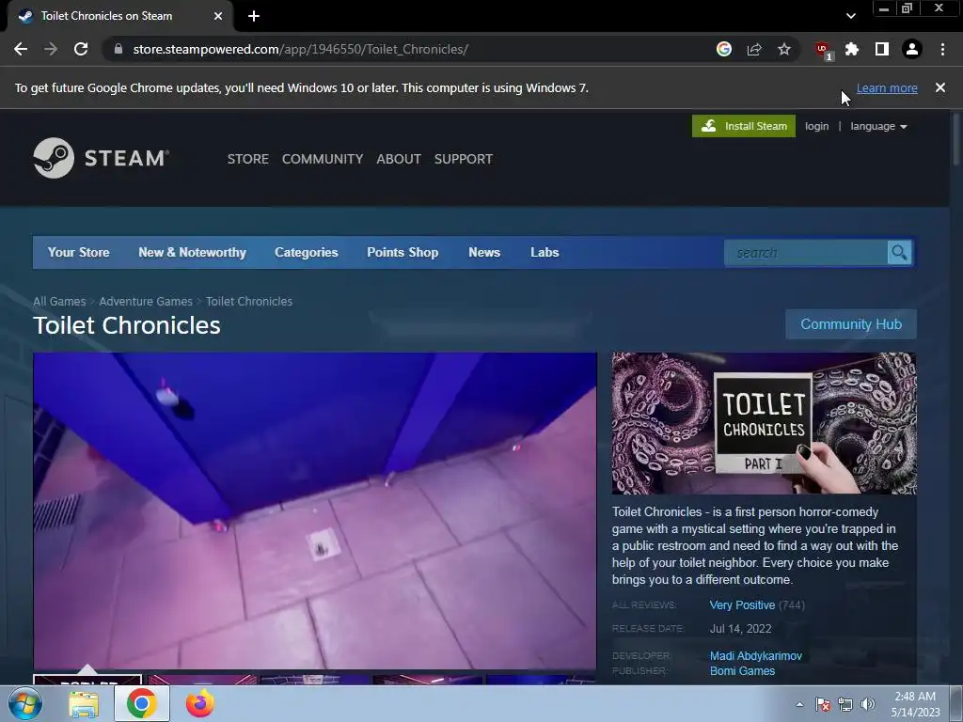The width and height of the screenshot is (963, 722).
Task: Open the network tray icon
Action: point(845,704)
